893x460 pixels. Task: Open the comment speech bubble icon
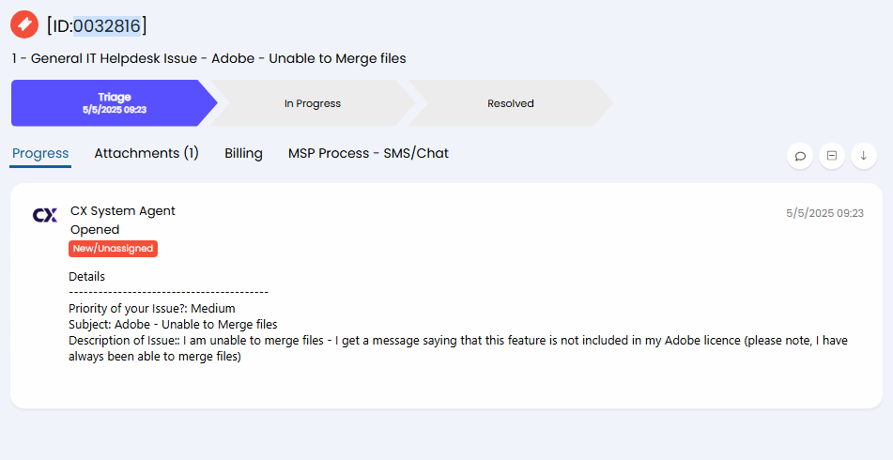[x=800, y=156]
